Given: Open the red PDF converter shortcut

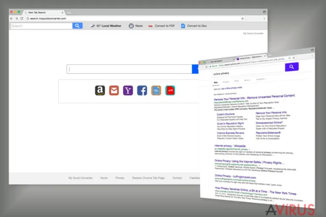Looking at the screenshot, I should pos(170,90).
